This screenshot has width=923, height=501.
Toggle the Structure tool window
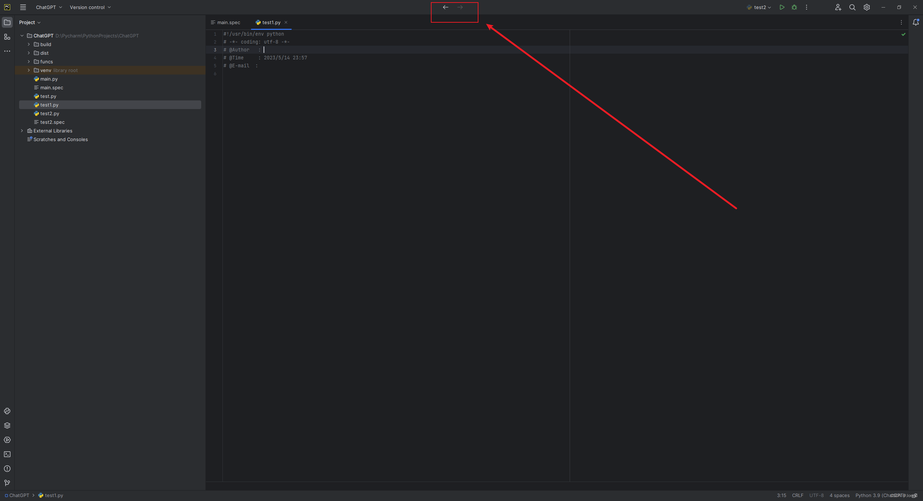click(7, 37)
